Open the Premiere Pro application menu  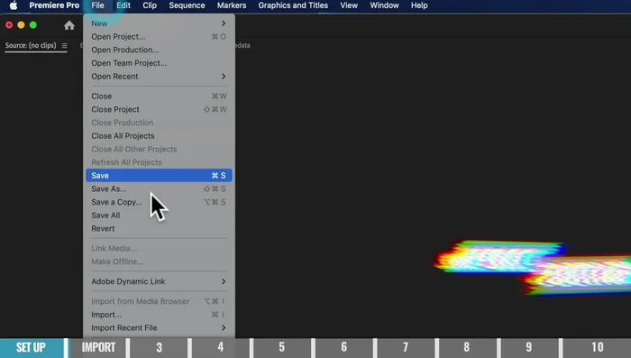[54, 5]
